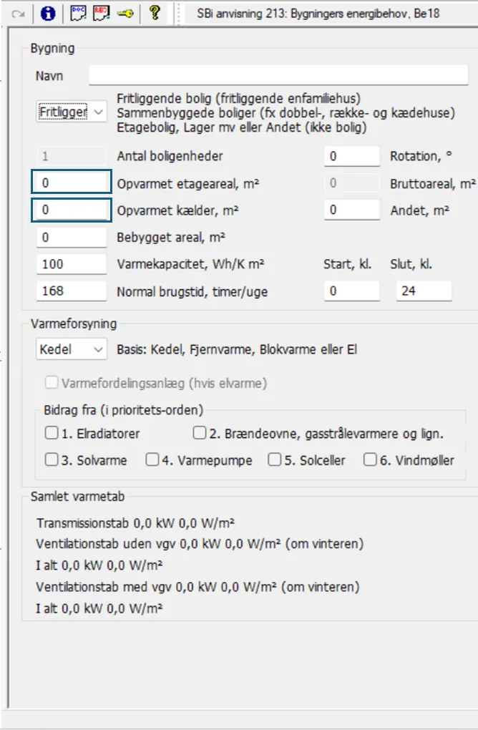The height and width of the screenshot is (730, 478).
Task: Click the Bebygget areal field
Action: point(72,238)
